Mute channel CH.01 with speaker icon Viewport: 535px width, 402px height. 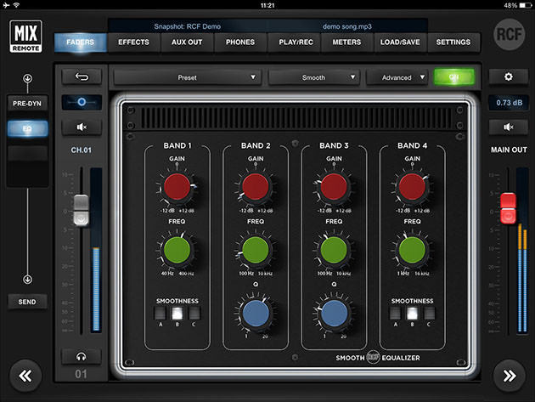coord(82,127)
